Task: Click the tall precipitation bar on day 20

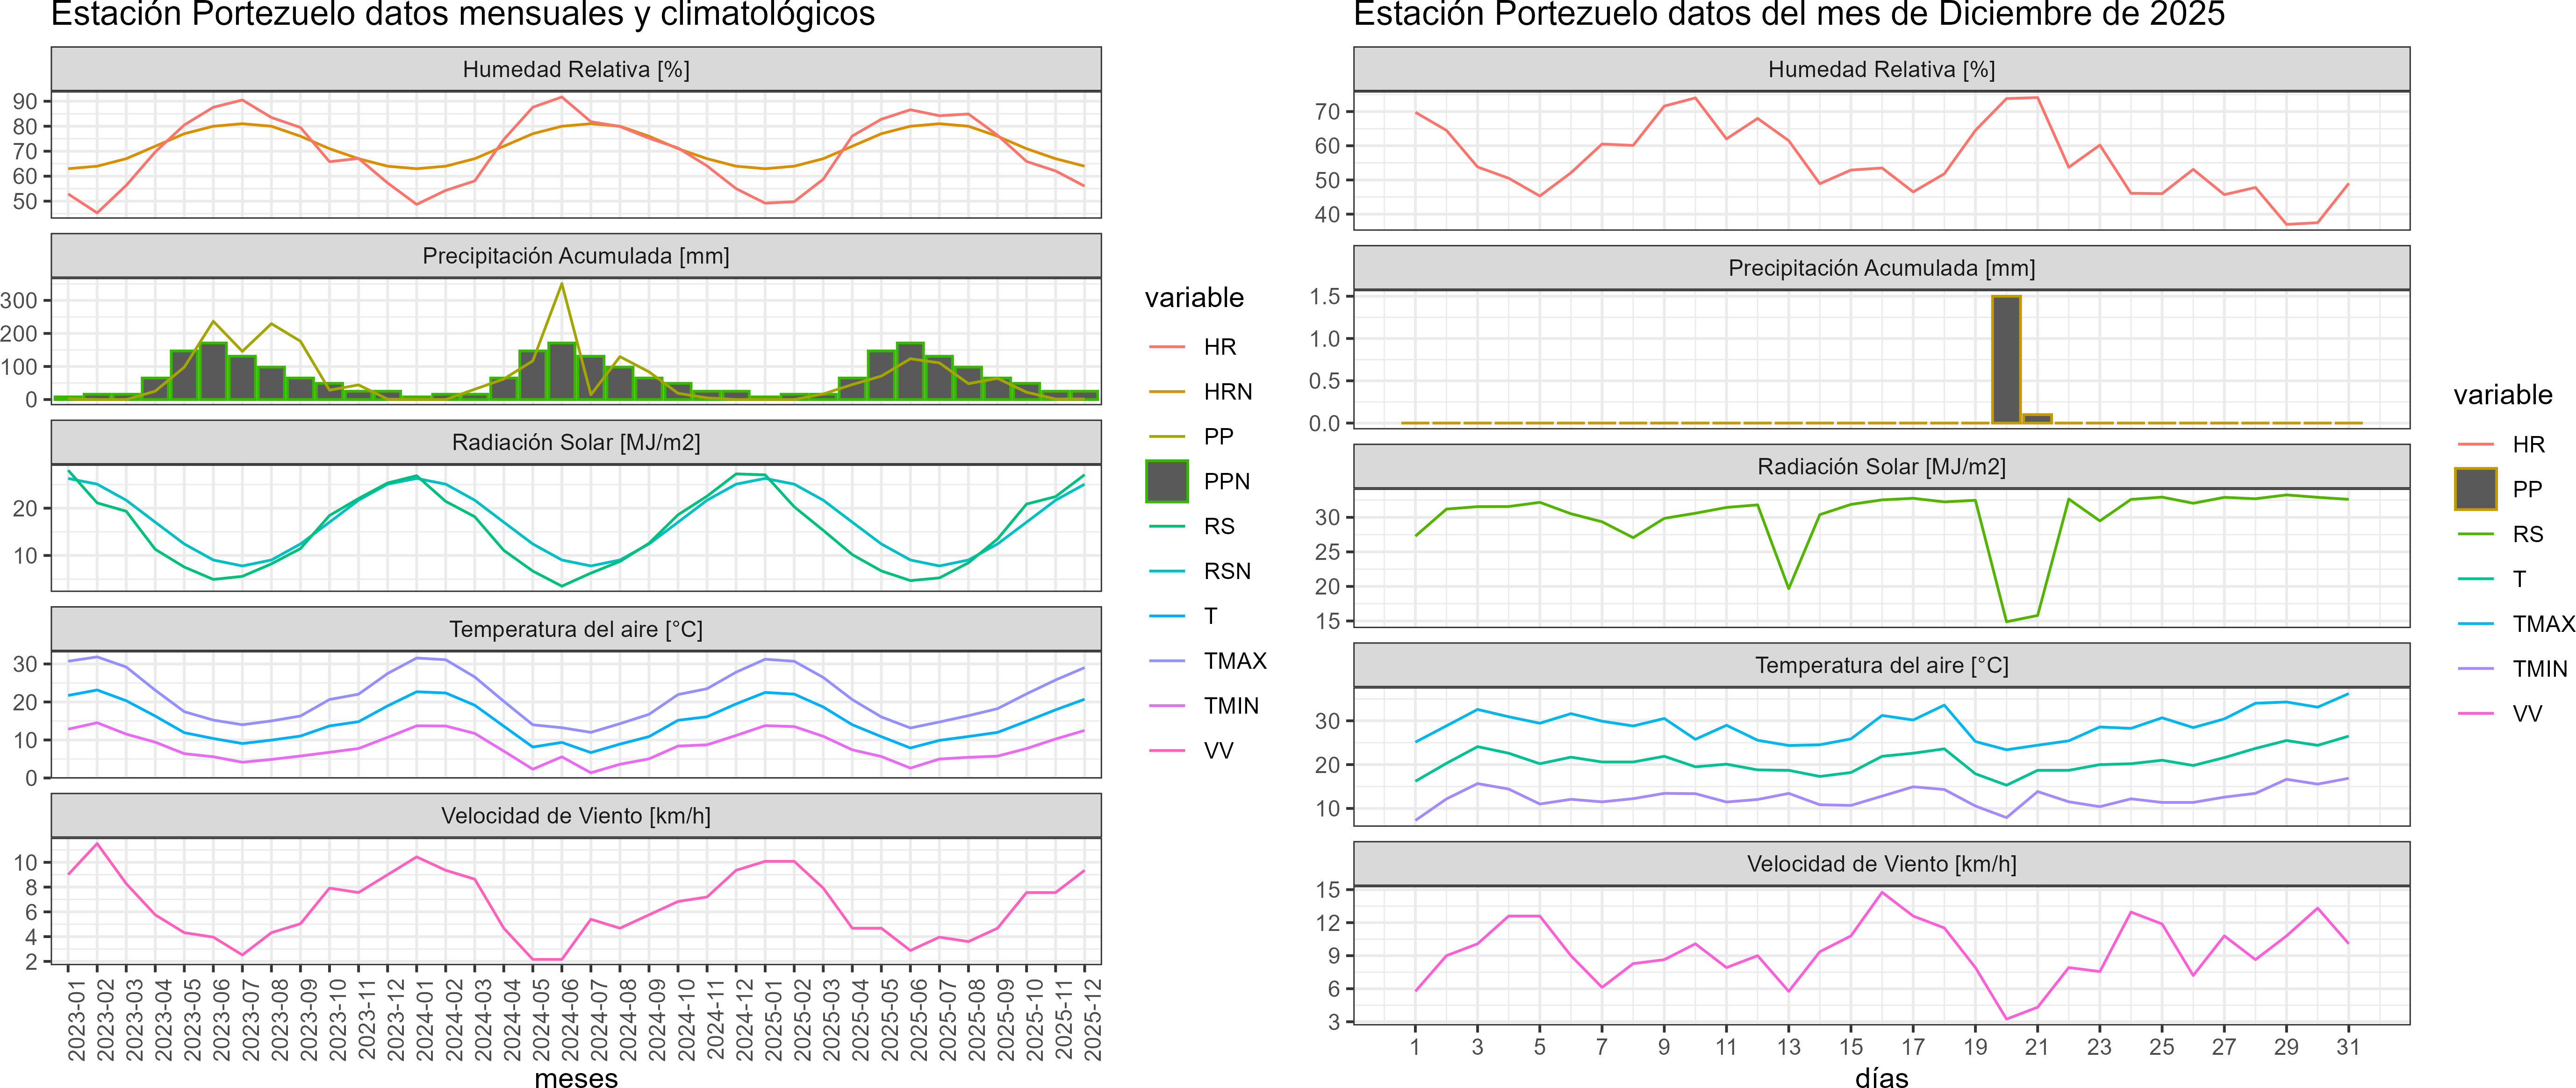Action: click(2006, 360)
